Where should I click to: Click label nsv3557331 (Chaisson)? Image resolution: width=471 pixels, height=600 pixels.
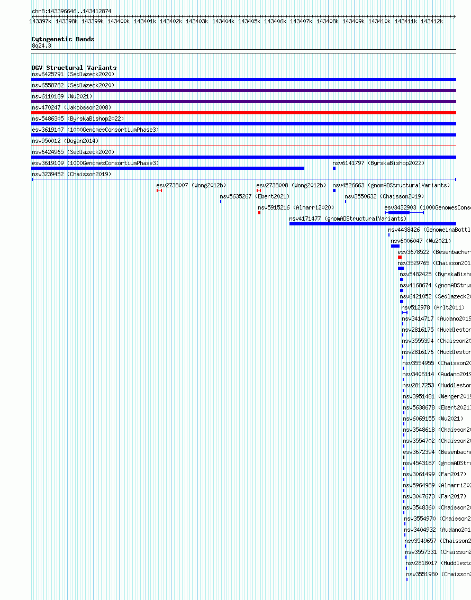coord(438,551)
